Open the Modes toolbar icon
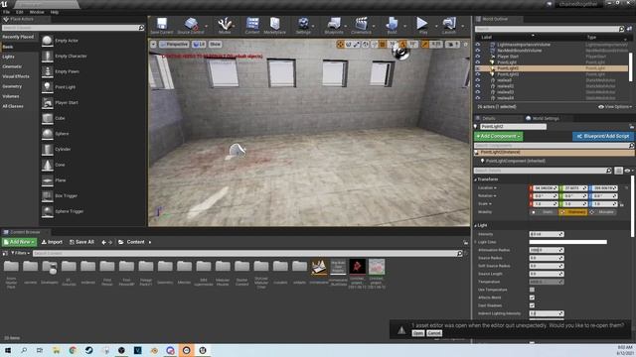The image size is (636, 357). tap(225, 26)
